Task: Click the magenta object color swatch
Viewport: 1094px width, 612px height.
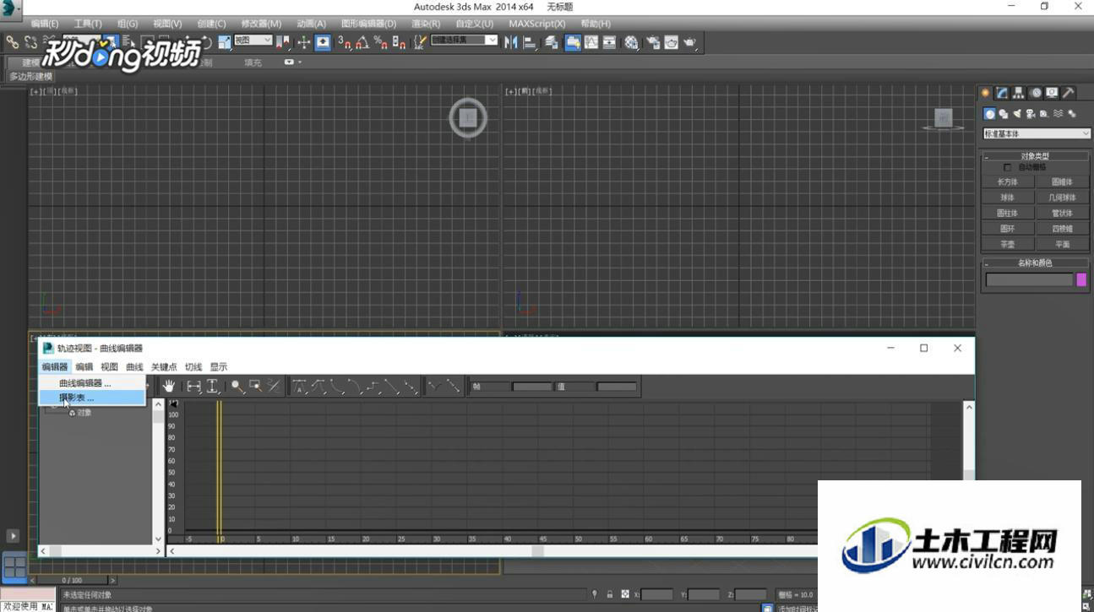Action: 1081,279
